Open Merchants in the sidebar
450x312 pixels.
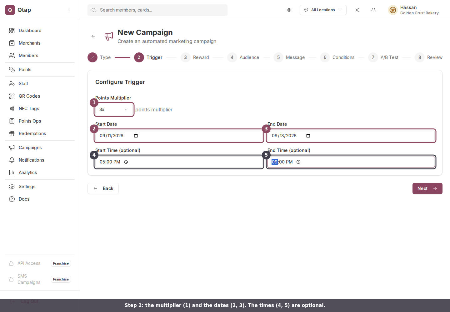point(40,43)
